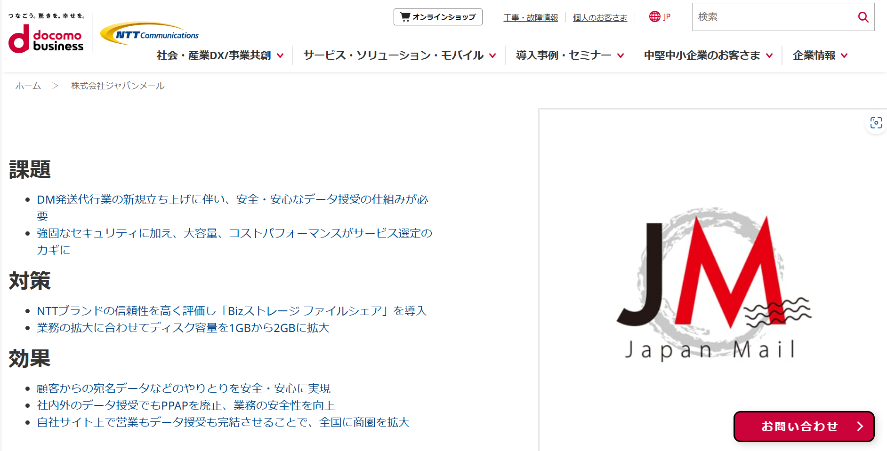
Task: Click the globe language icon
Action: pyautogui.click(x=654, y=17)
